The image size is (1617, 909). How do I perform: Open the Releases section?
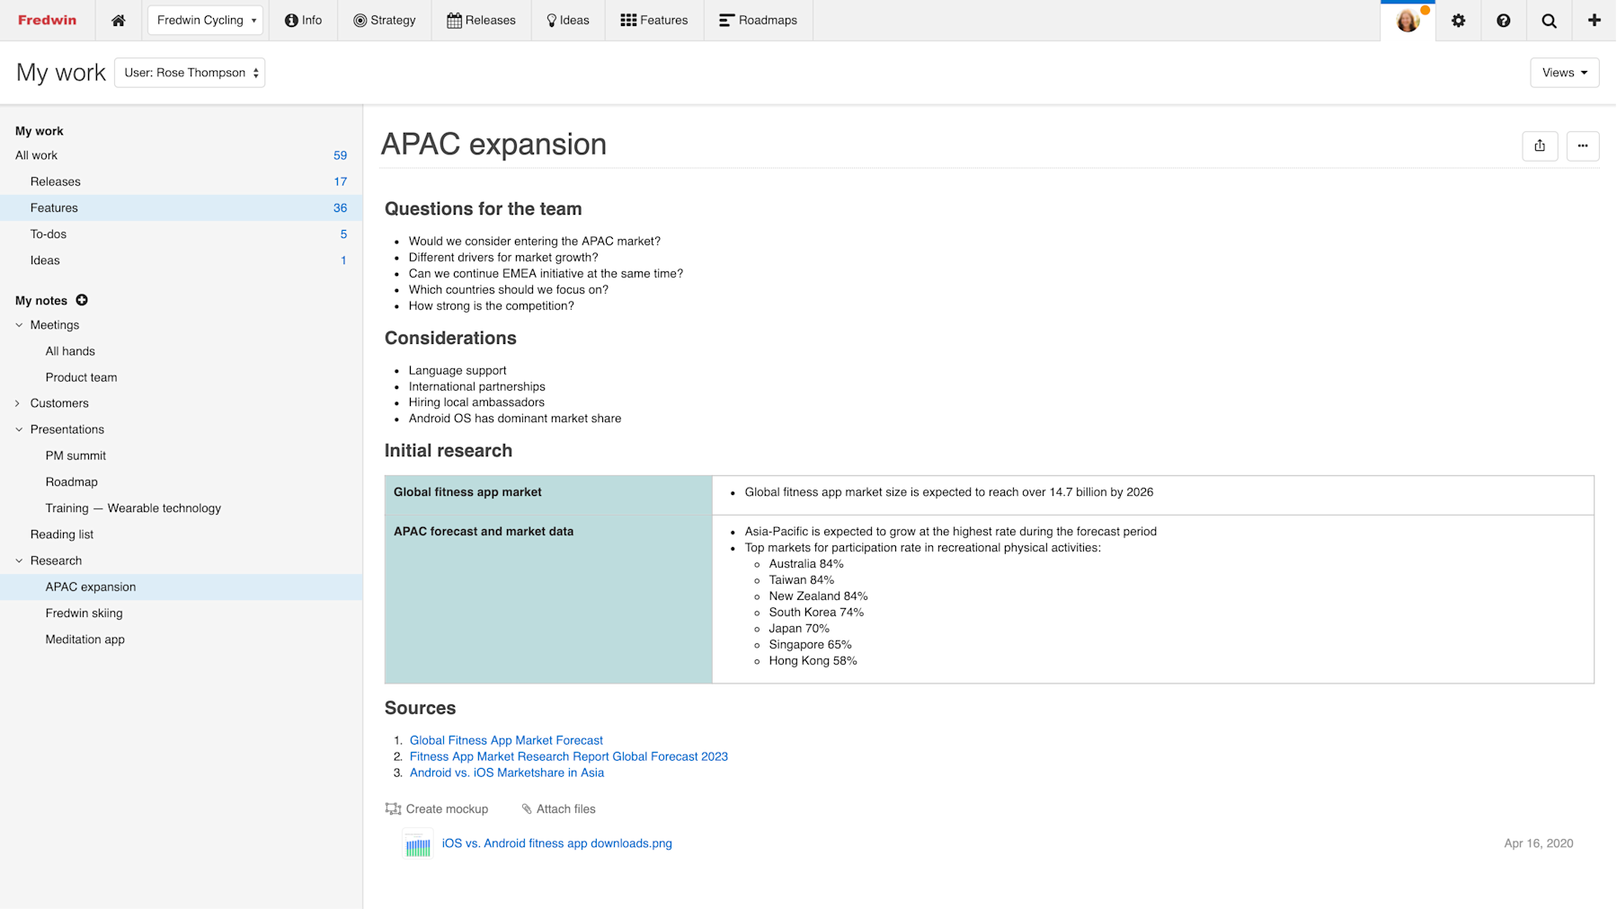click(481, 20)
